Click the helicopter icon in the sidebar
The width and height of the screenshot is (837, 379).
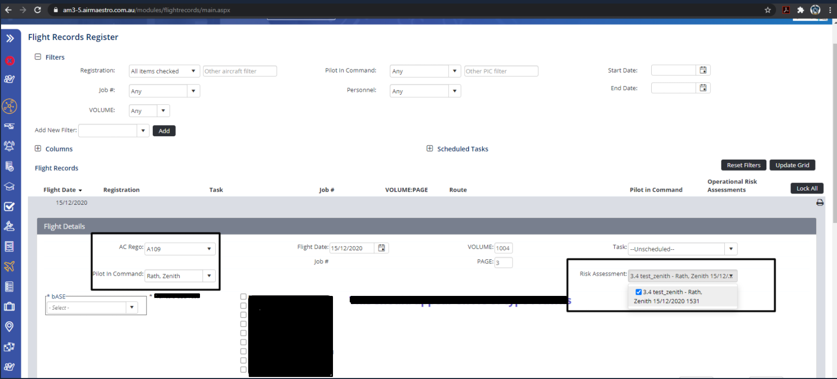tap(9, 126)
